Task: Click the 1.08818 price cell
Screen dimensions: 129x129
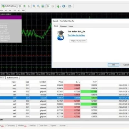Action: (x=60, y=95)
